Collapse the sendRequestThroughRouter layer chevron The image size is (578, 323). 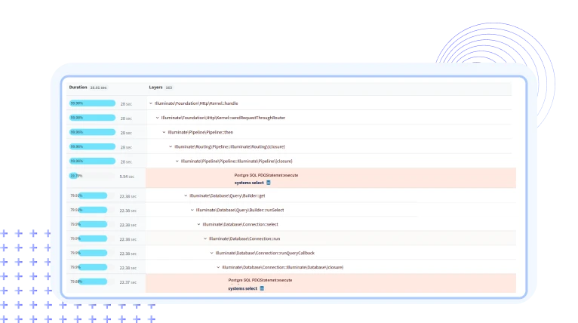click(158, 118)
